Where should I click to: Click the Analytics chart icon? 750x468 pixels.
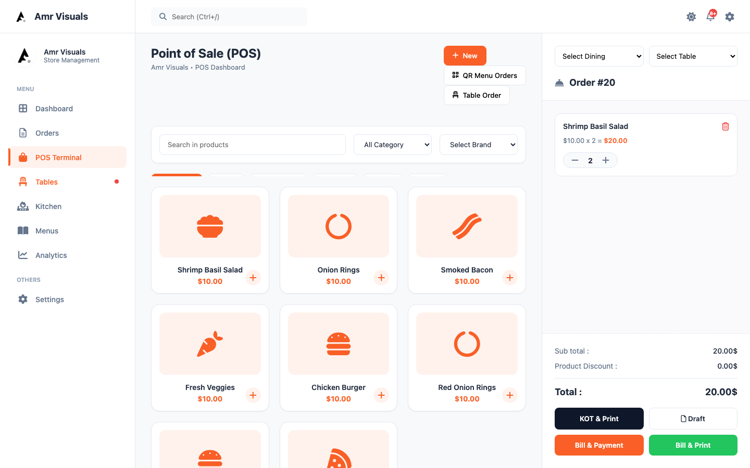tap(23, 255)
